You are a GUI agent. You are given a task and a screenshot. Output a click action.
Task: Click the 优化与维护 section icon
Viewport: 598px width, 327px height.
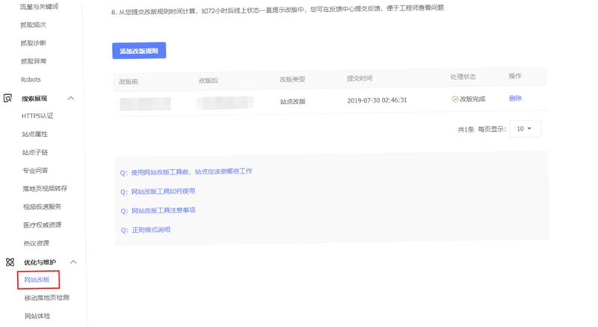tap(10, 262)
